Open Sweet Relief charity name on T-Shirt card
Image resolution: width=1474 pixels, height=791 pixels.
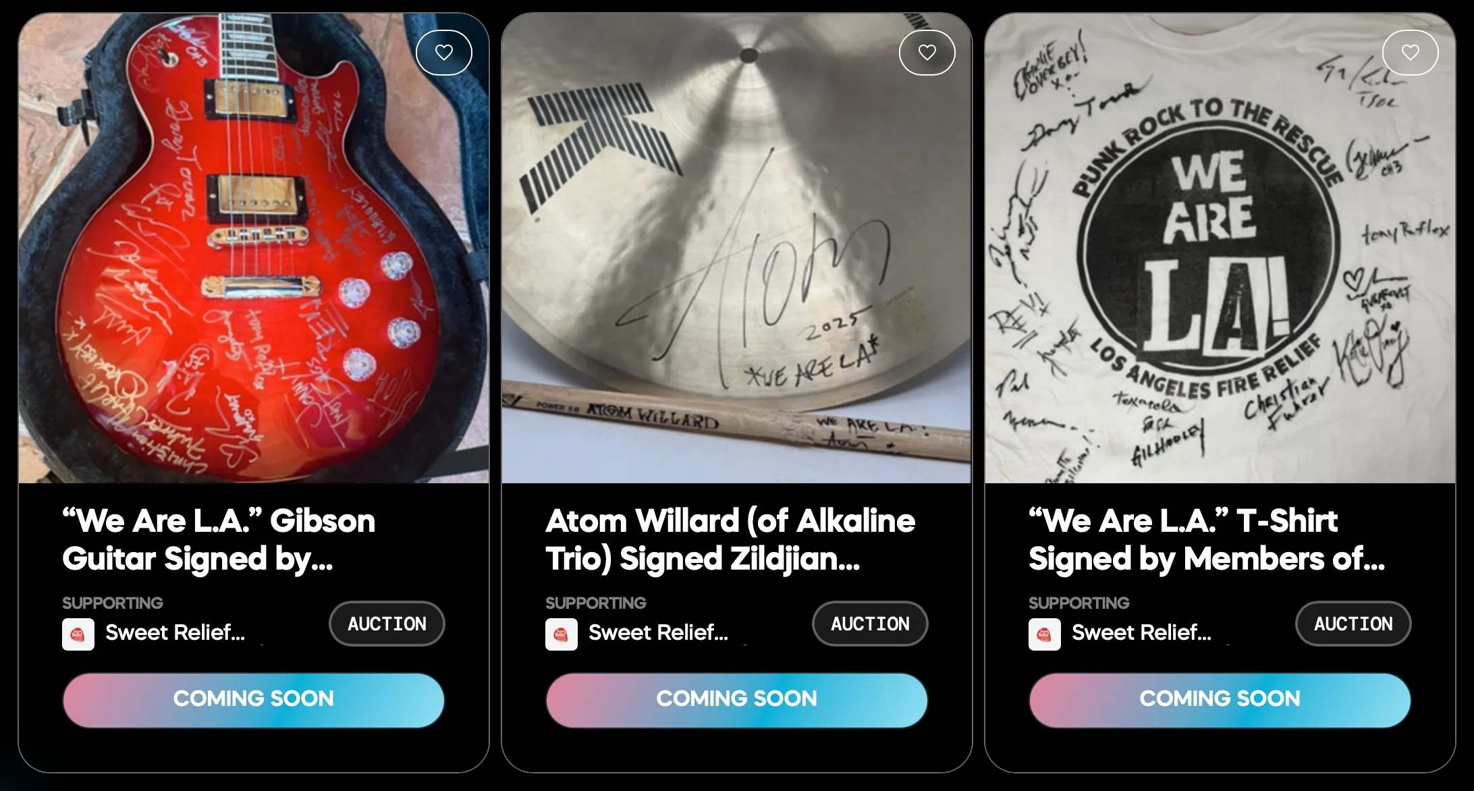pyautogui.click(x=1142, y=632)
